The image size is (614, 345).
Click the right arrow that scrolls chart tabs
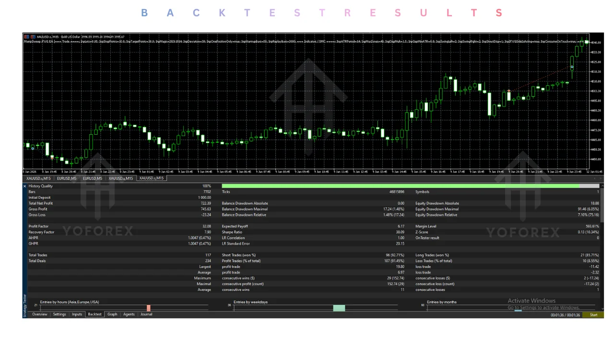click(x=601, y=178)
